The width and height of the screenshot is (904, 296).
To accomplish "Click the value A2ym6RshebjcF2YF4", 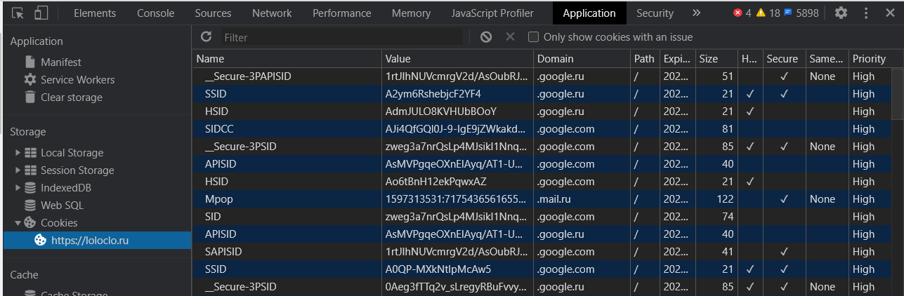I will [433, 94].
